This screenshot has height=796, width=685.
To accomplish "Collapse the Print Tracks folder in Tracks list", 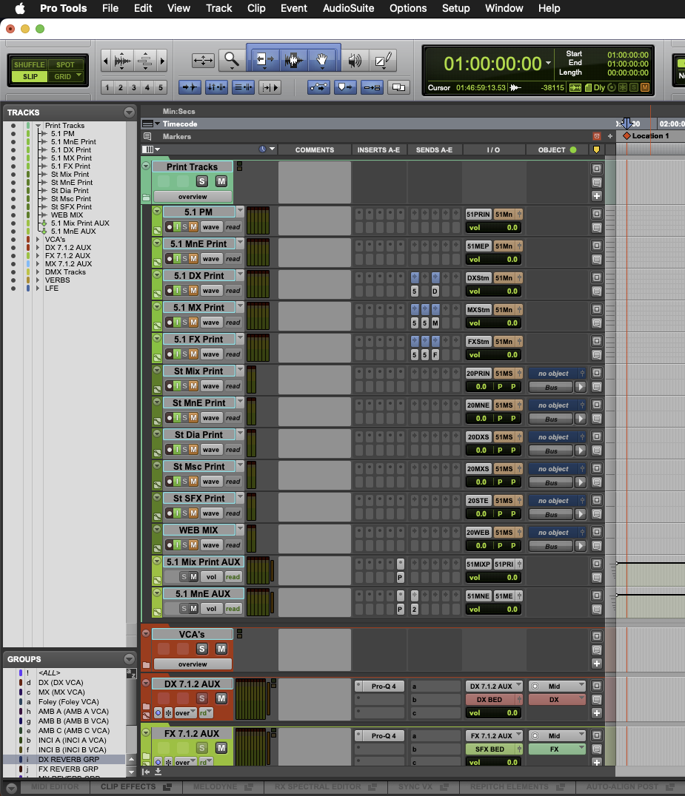I will point(38,125).
